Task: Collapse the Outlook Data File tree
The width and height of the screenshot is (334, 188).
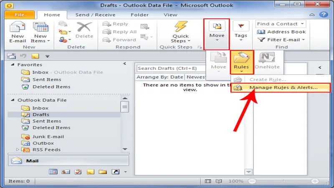Action: point(13,100)
